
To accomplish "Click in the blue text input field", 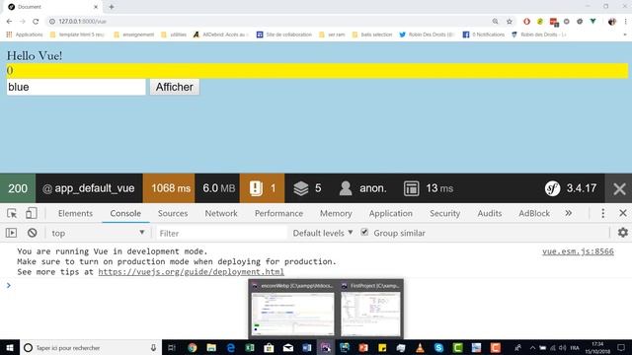I will coord(76,87).
